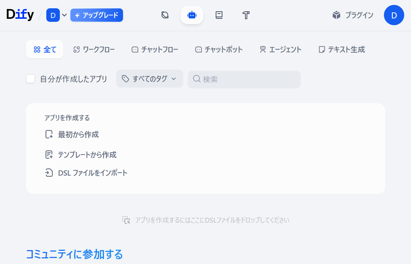
Task: Enable the 自分が作成したアプリ filter checkbox
Action: pyautogui.click(x=30, y=79)
